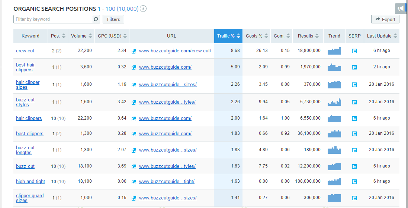Screen dimensions: 408x208
Task: View SERP snapshot icon for hair clippers row
Action: click(354, 118)
